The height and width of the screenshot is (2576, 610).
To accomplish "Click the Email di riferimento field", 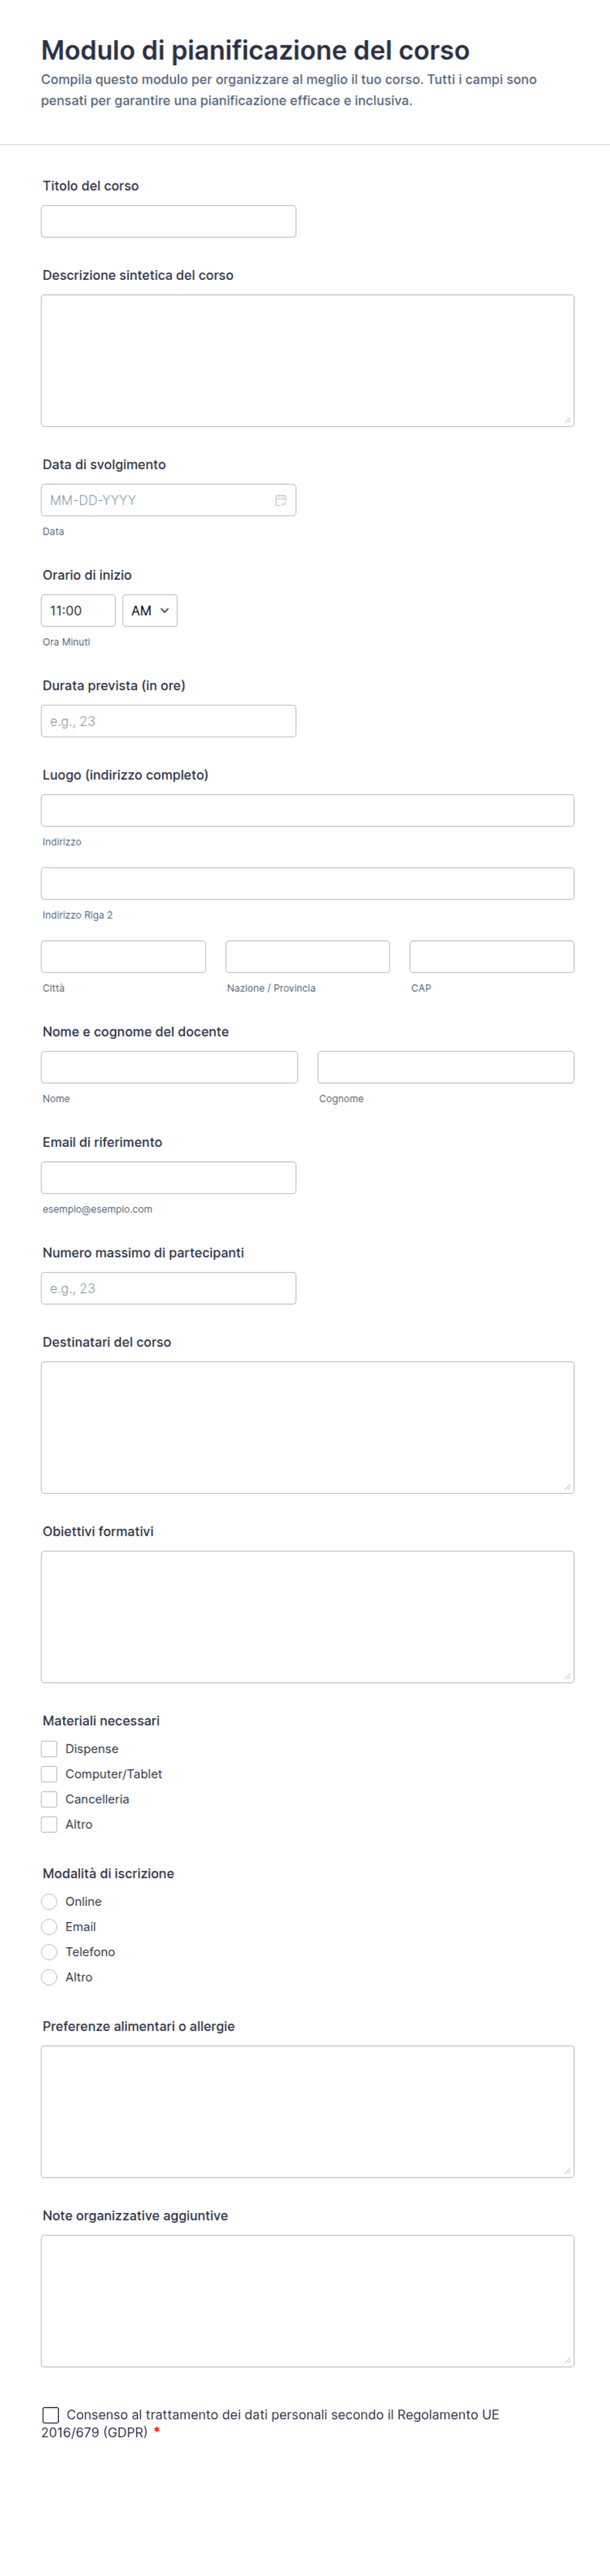I will click(169, 1178).
